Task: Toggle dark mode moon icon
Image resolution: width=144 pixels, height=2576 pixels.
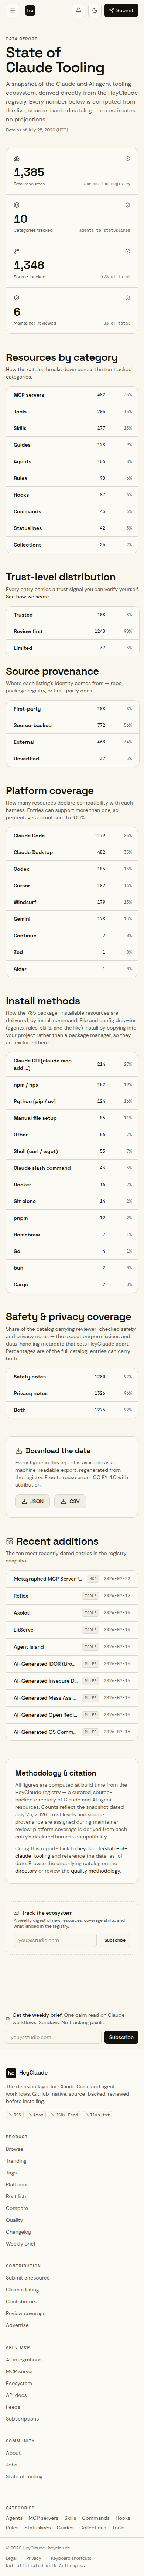Action: tap(95, 10)
